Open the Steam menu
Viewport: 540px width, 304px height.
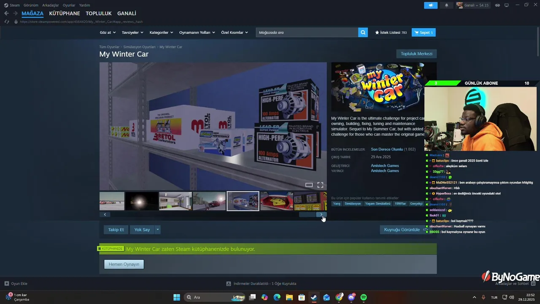tap(12, 5)
